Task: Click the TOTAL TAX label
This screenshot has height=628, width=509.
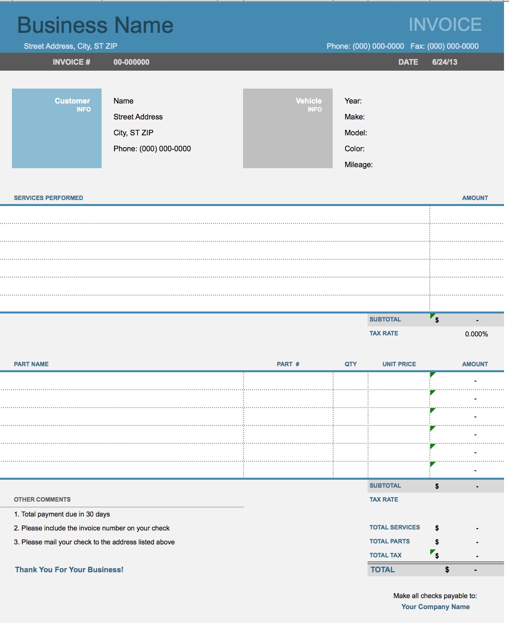Action: click(x=385, y=555)
